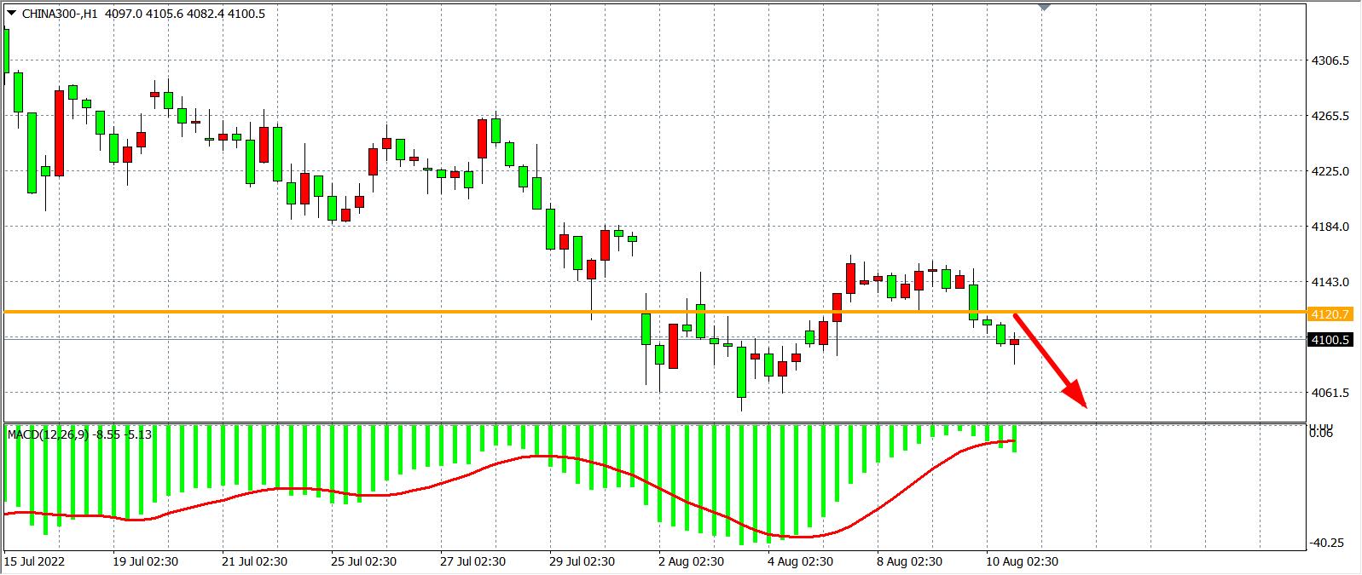Click the tall red candle before 19 Jul
Viewport: 1362px width, 575px height.
coord(59,133)
